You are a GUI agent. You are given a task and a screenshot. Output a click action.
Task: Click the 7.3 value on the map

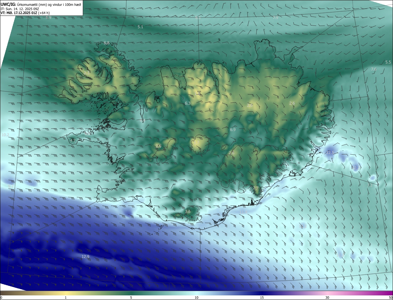(370, 186)
